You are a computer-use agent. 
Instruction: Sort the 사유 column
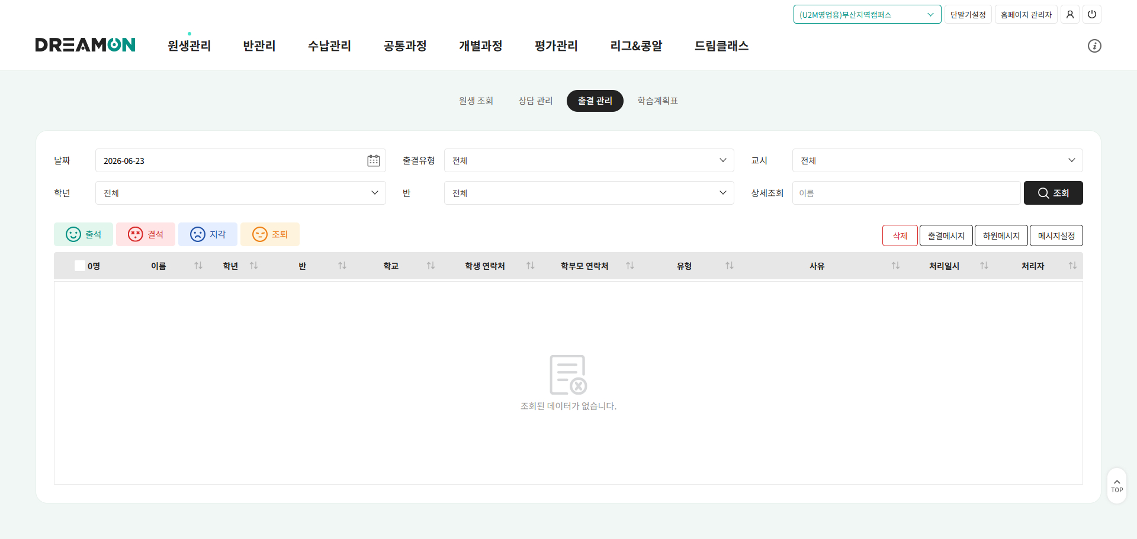point(895,266)
